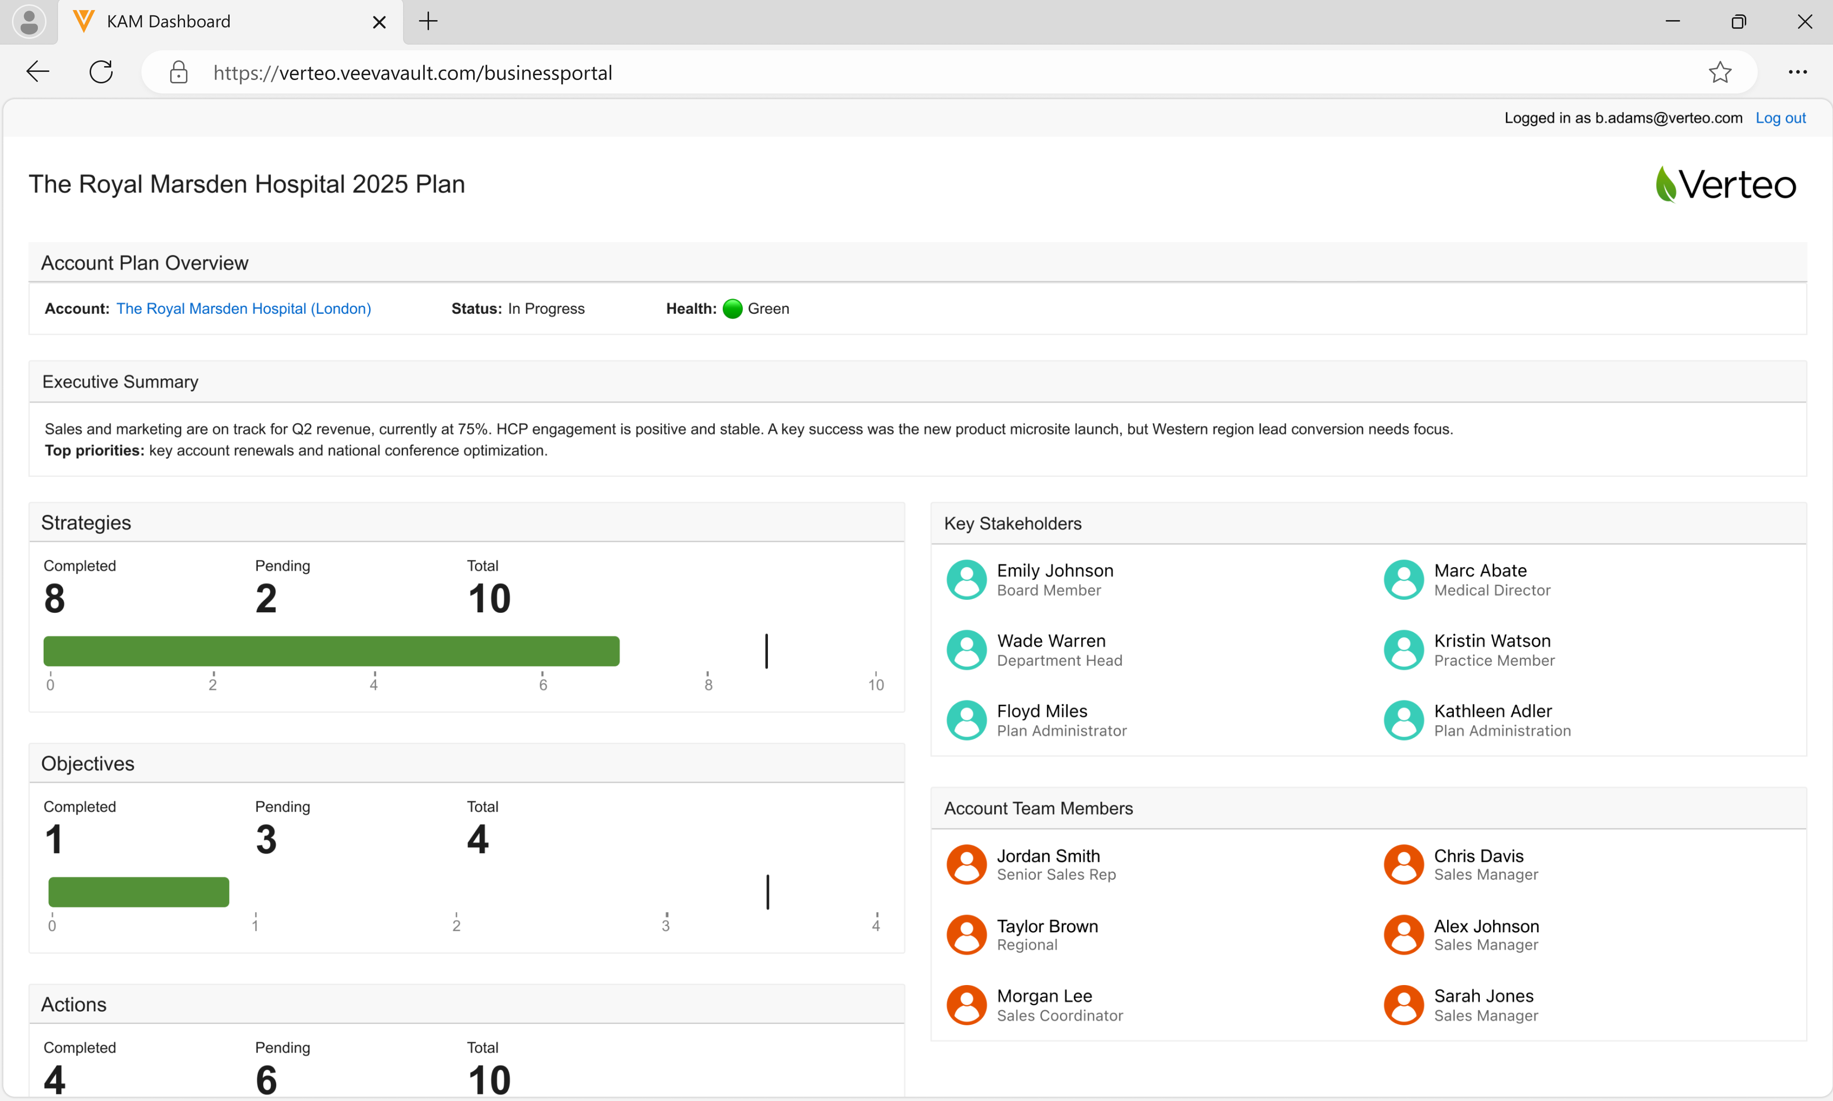Click the address bar URL field
This screenshot has height=1101, width=1833.
pyautogui.click(x=413, y=73)
